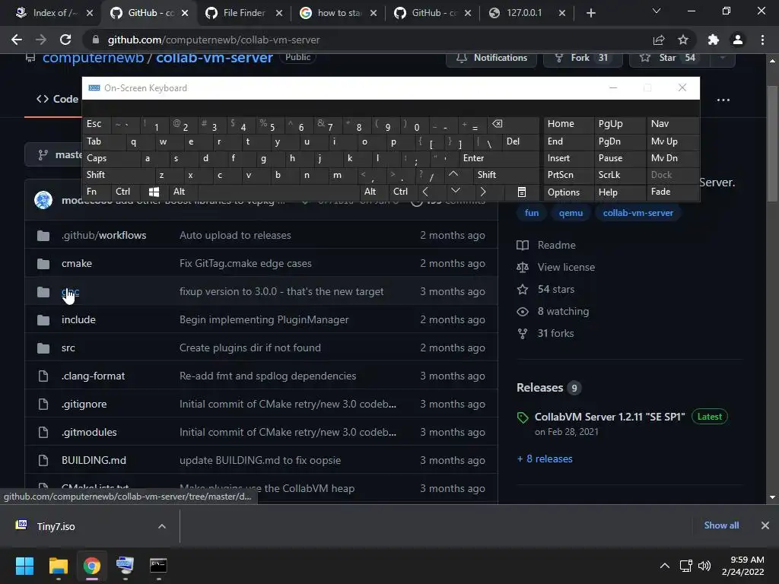Click the Windows logo key on keyboard
This screenshot has height=584, width=779.
[x=154, y=192]
